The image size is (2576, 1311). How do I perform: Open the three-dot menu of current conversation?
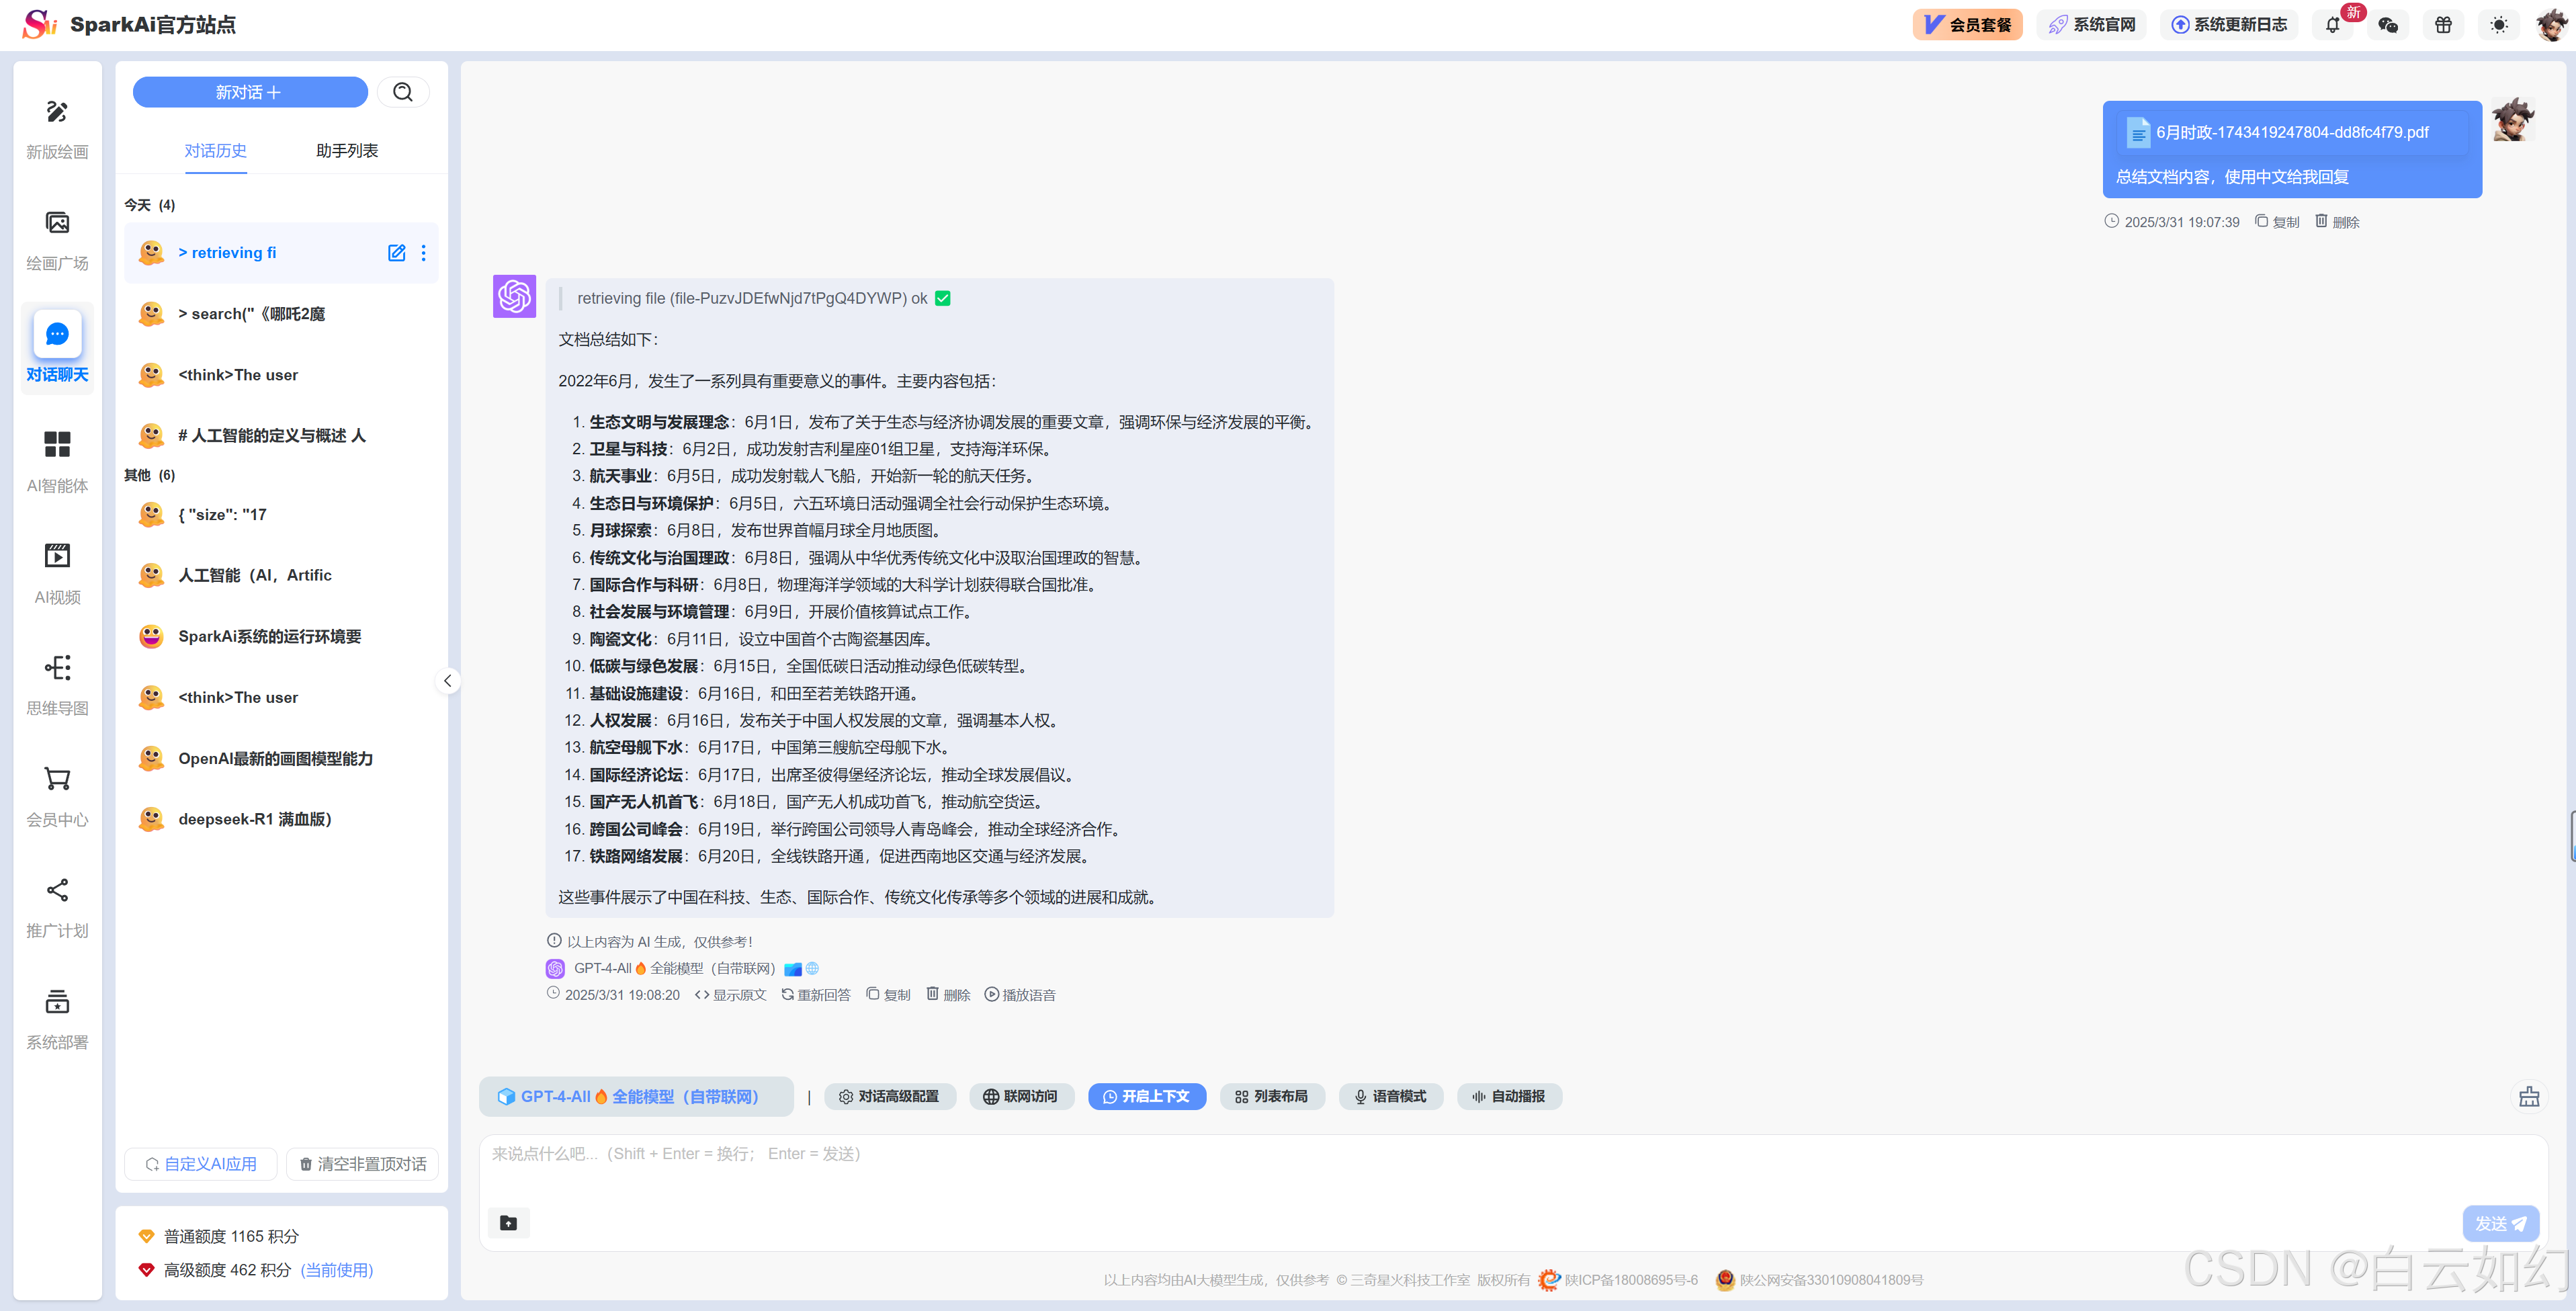pos(424,253)
